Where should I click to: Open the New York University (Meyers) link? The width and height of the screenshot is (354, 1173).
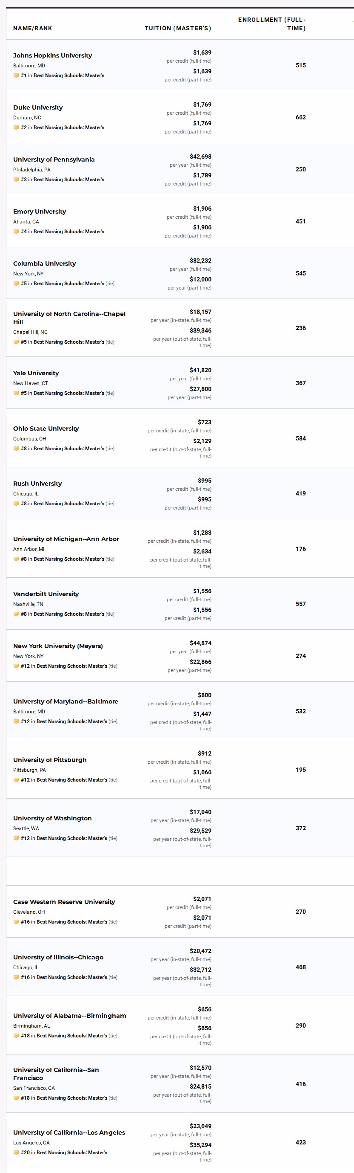click(x=58, y=646)
